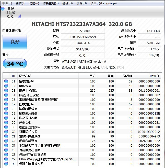Screen dimensions: 165x168
Task: Click the status icon for C6 無法修正的磁區總數
Action: point(6,155)
